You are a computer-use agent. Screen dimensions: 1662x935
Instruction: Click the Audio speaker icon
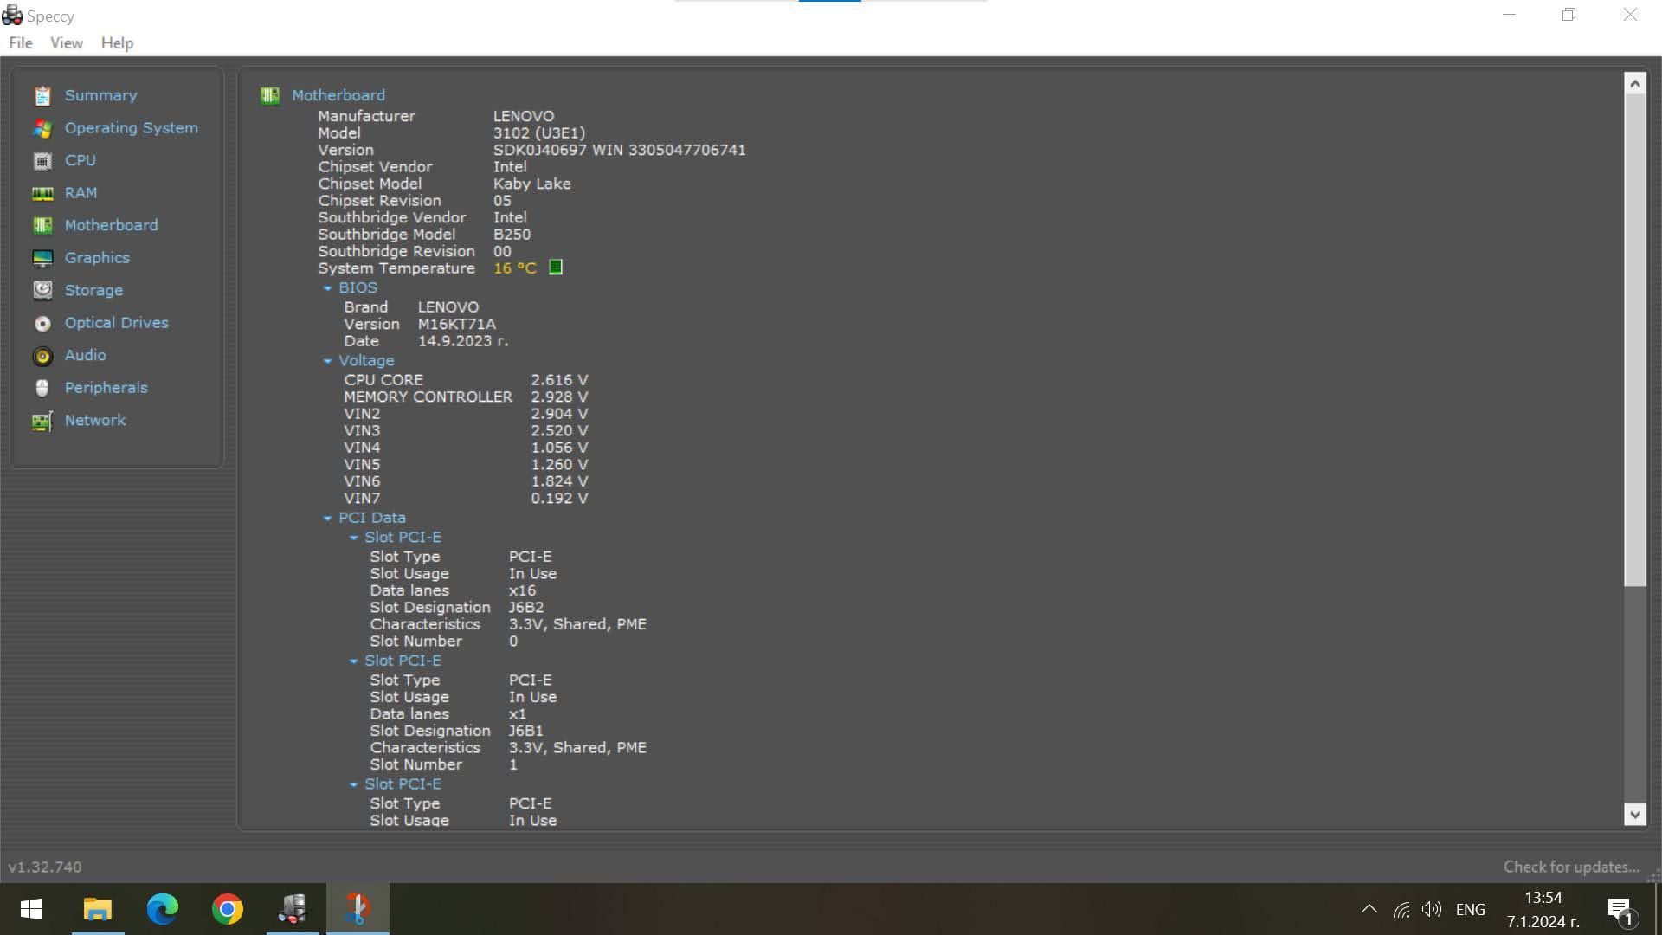tap(42, 356)
